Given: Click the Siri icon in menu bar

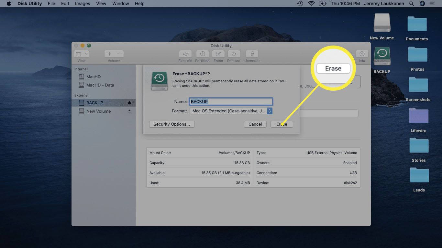Looking at the screenshot, I should [422, 4].
